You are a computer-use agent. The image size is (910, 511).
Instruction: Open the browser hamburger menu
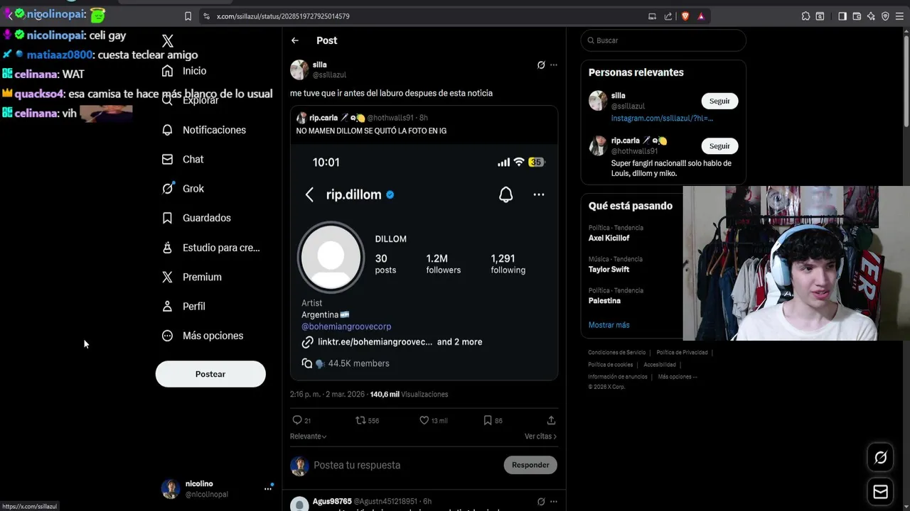[900, 16]
